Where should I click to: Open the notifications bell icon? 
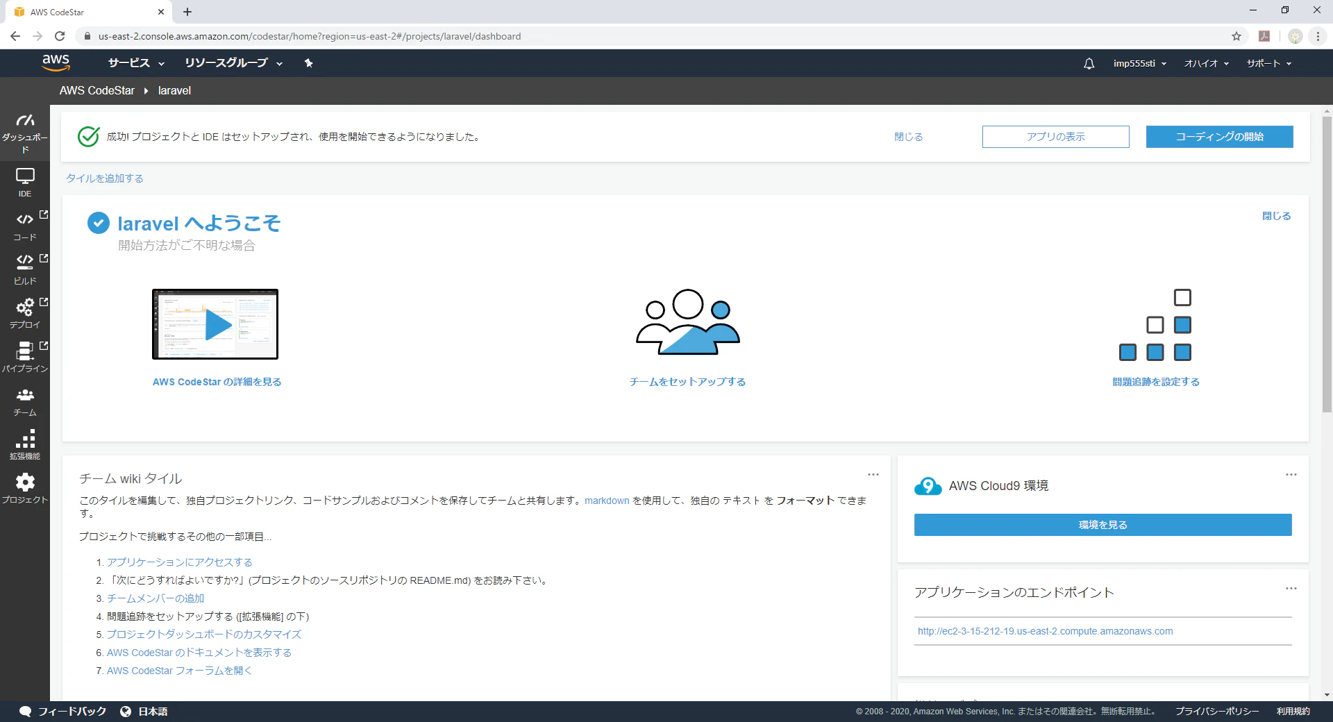[1089, 63]
